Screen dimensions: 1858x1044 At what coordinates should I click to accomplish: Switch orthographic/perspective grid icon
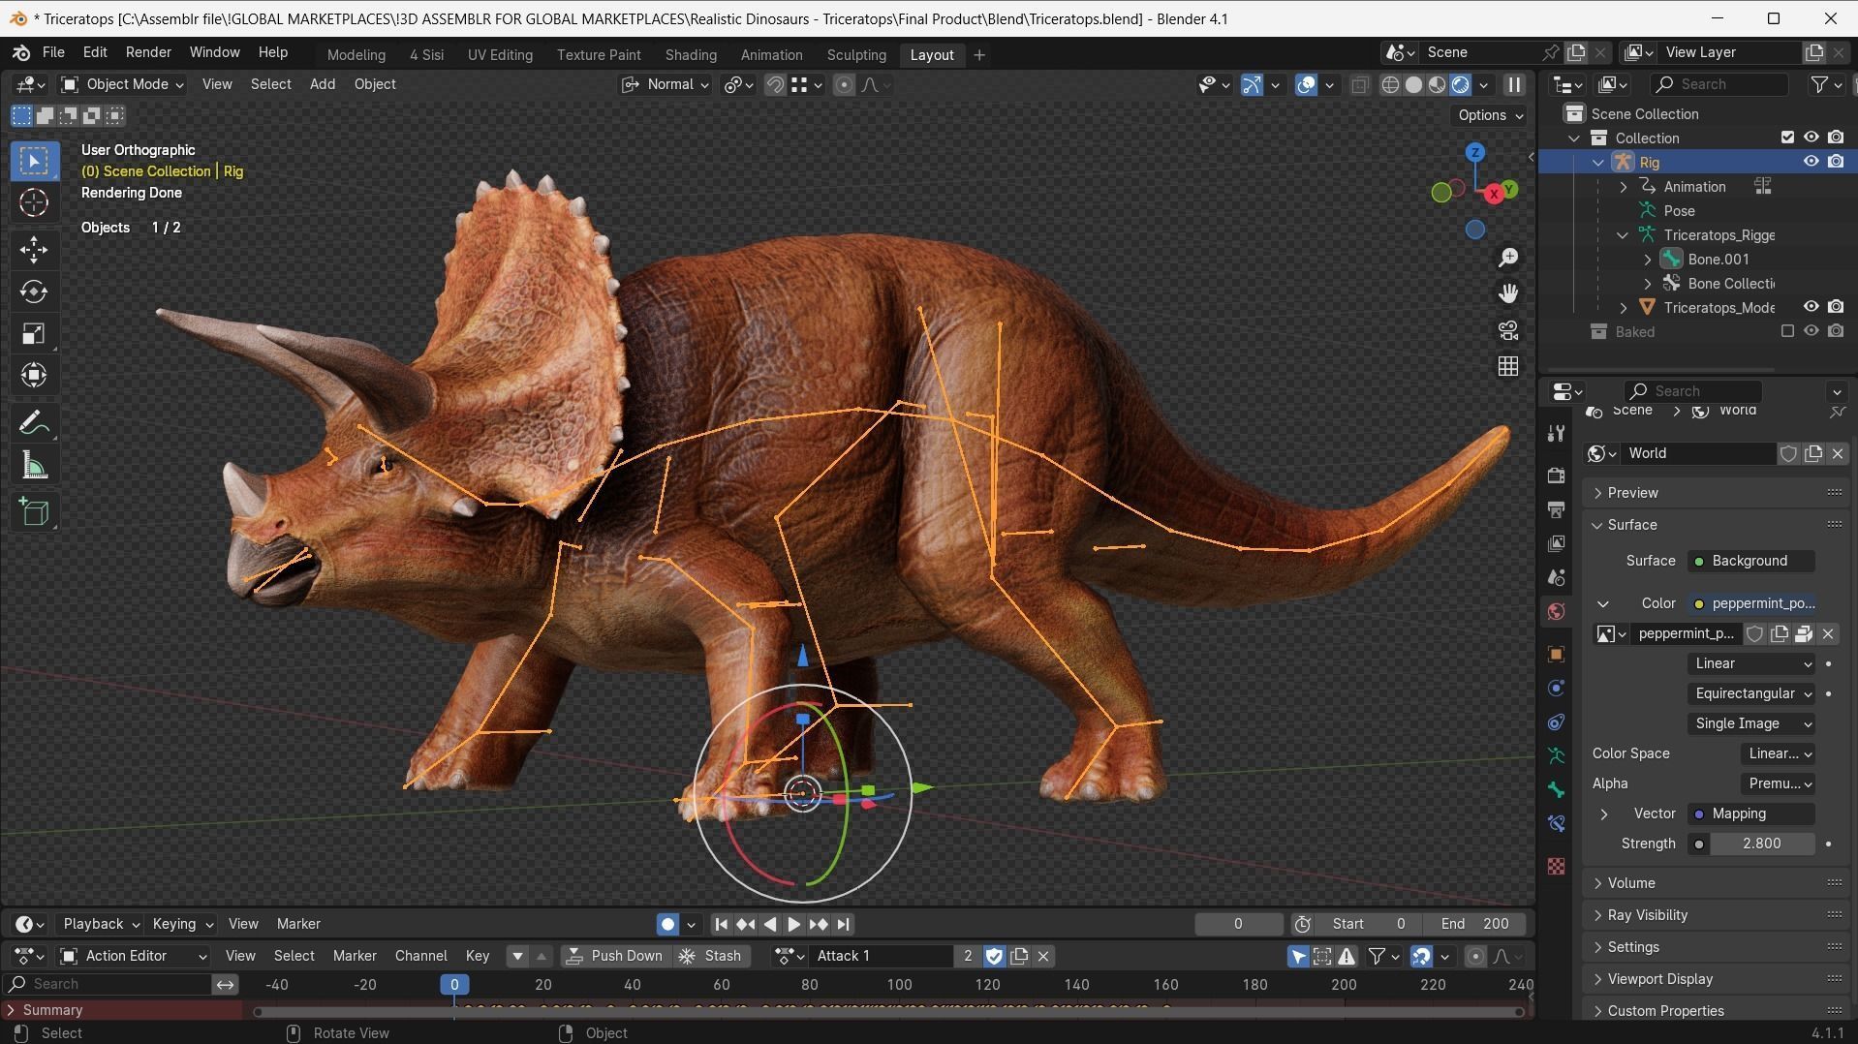click(1508, 366)
